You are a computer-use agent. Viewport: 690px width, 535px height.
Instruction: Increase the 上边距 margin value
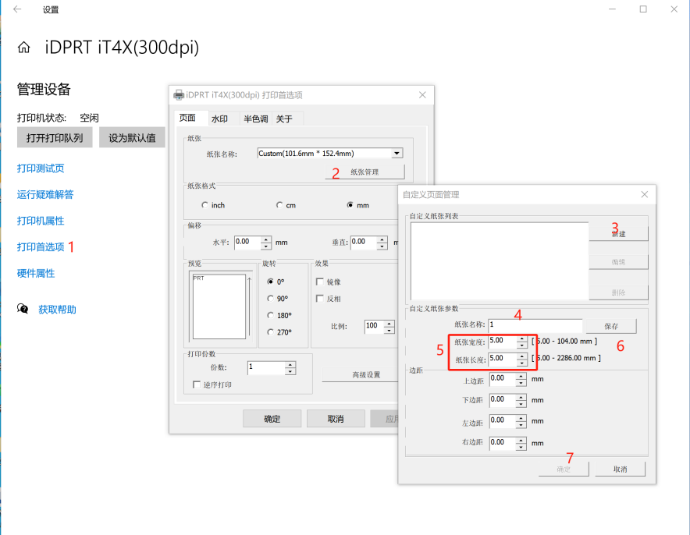point(521,377)
